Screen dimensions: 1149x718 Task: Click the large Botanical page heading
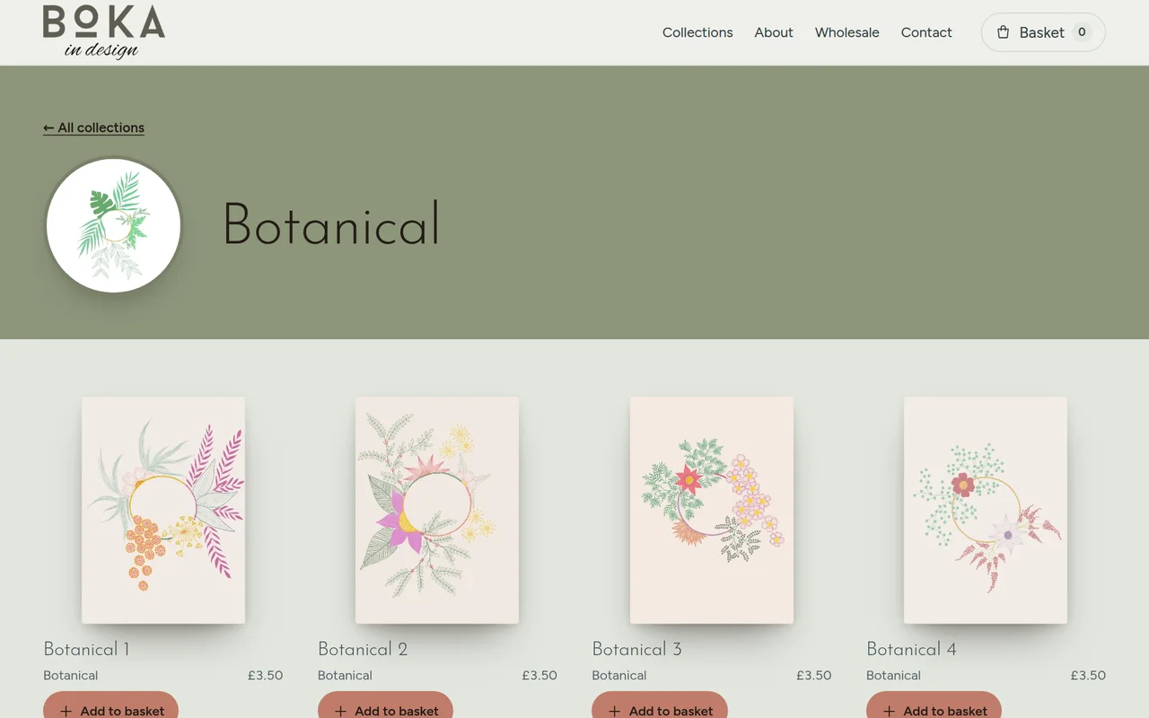pos(331,224)
